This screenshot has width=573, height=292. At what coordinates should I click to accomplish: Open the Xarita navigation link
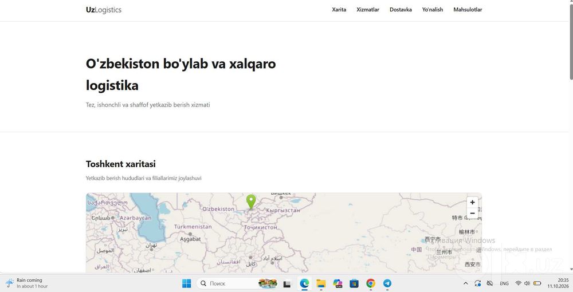pos(339,10)
